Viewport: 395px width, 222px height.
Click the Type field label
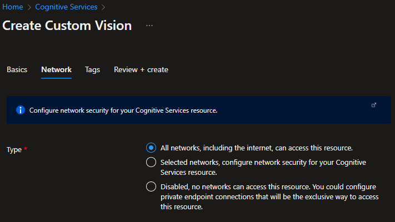14,150
